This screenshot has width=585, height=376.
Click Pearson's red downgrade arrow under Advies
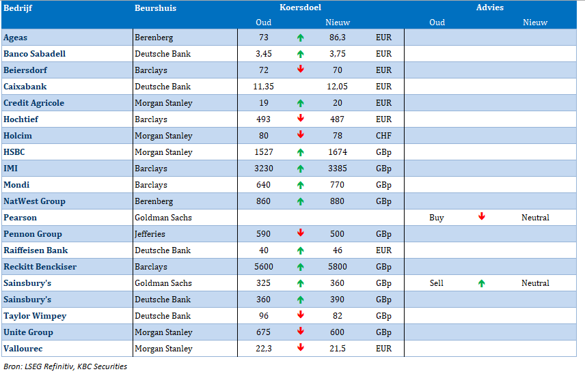click(482, 216)
